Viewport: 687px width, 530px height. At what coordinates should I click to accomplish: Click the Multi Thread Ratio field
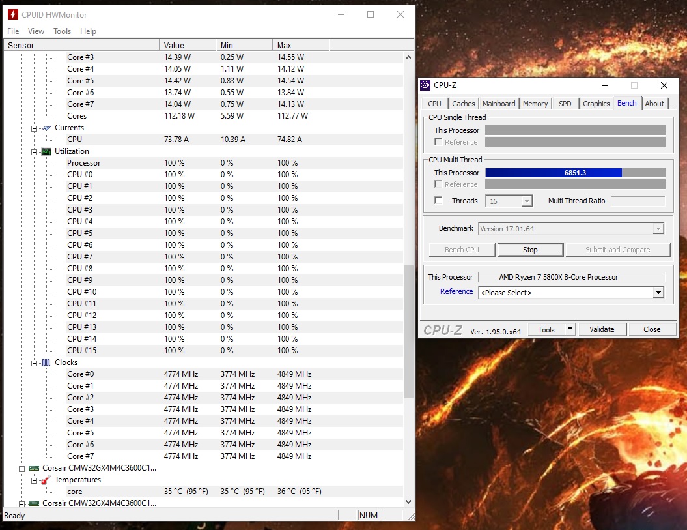[x=638, y=201]
